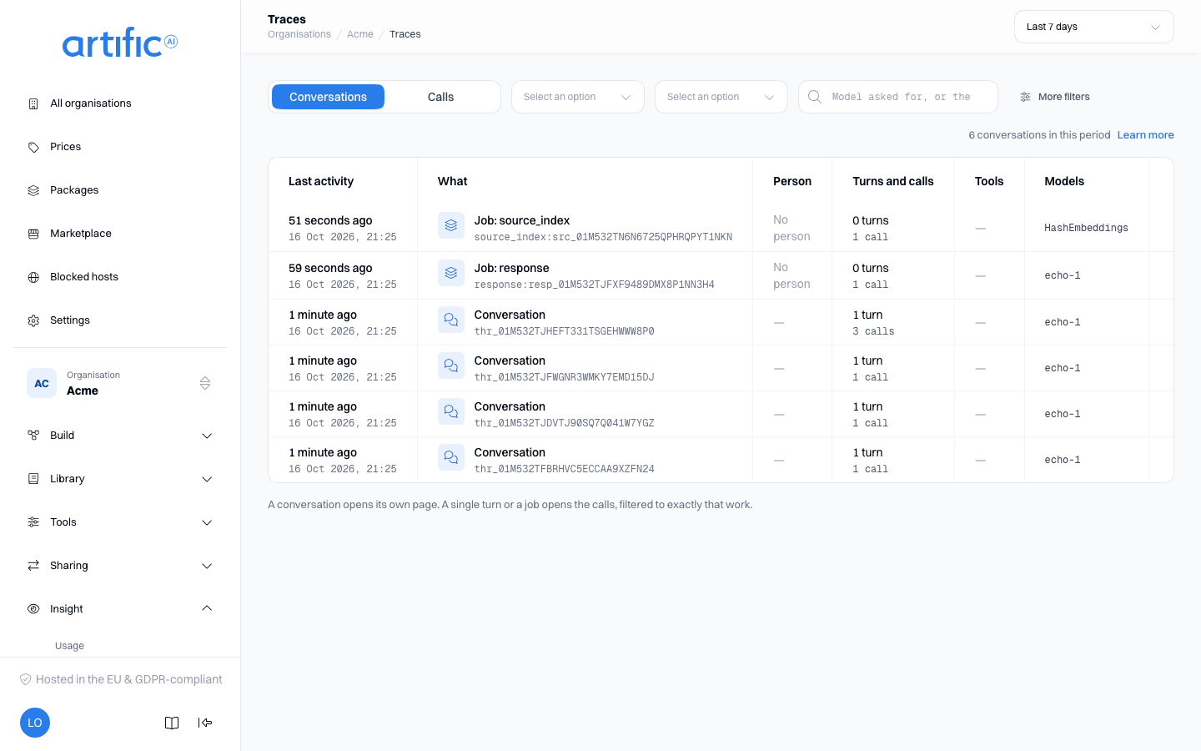Click the 3 calls cell
Image resolution: width=1201 pixels, height=751 pixels.
873,331
